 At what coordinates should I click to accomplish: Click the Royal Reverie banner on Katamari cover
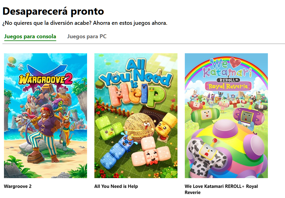coord(228,86)
